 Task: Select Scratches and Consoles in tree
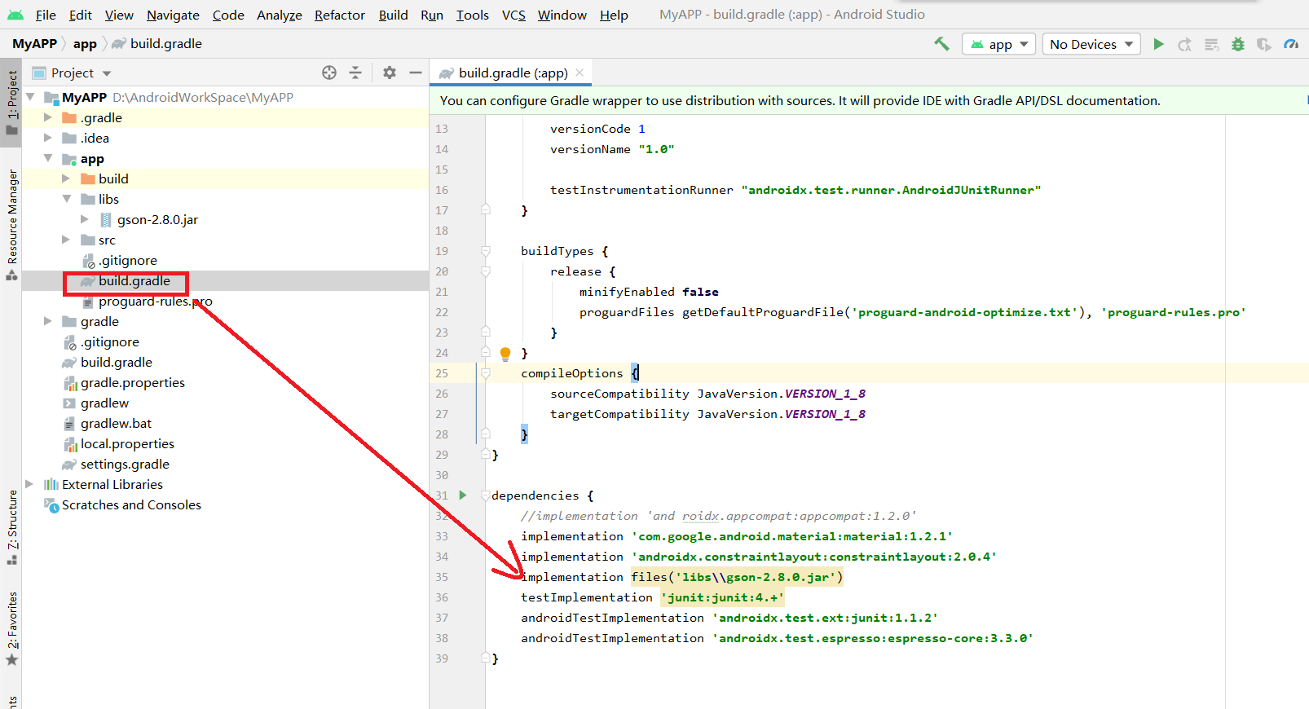click(131, 504)
